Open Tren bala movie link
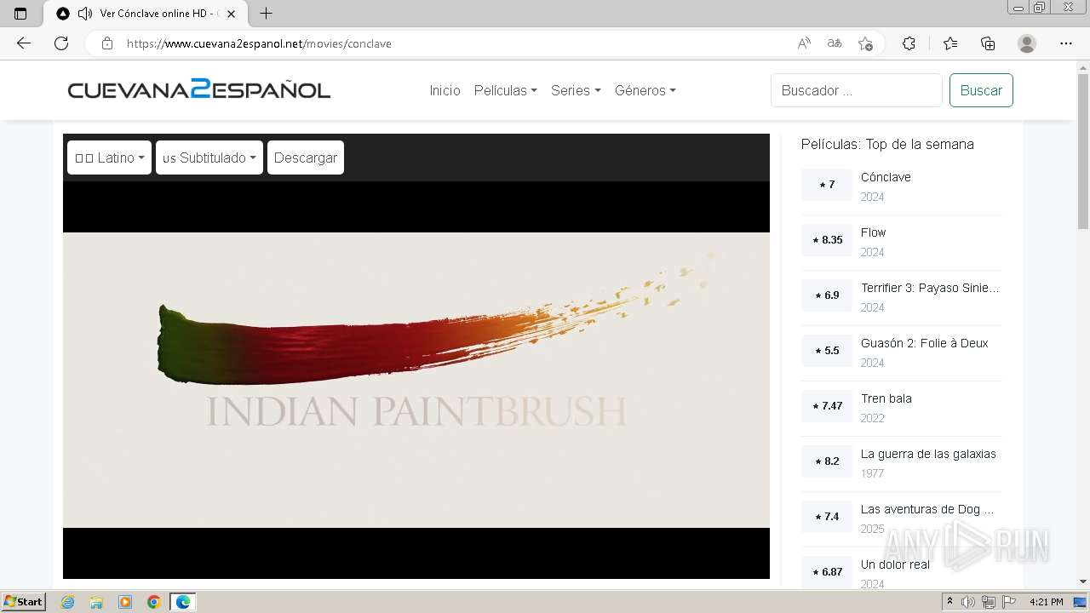This screenshot has width=1090, height=613. (886, 398)
